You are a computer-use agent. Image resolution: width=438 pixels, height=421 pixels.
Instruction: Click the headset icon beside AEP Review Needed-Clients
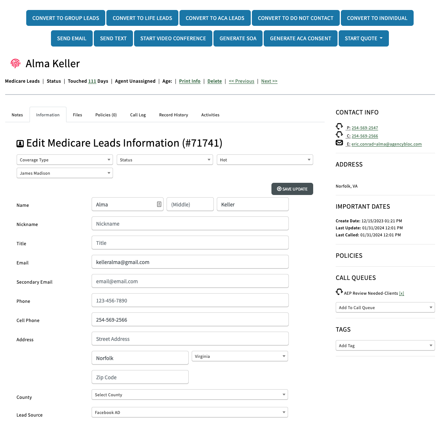(x=339, y=292)
